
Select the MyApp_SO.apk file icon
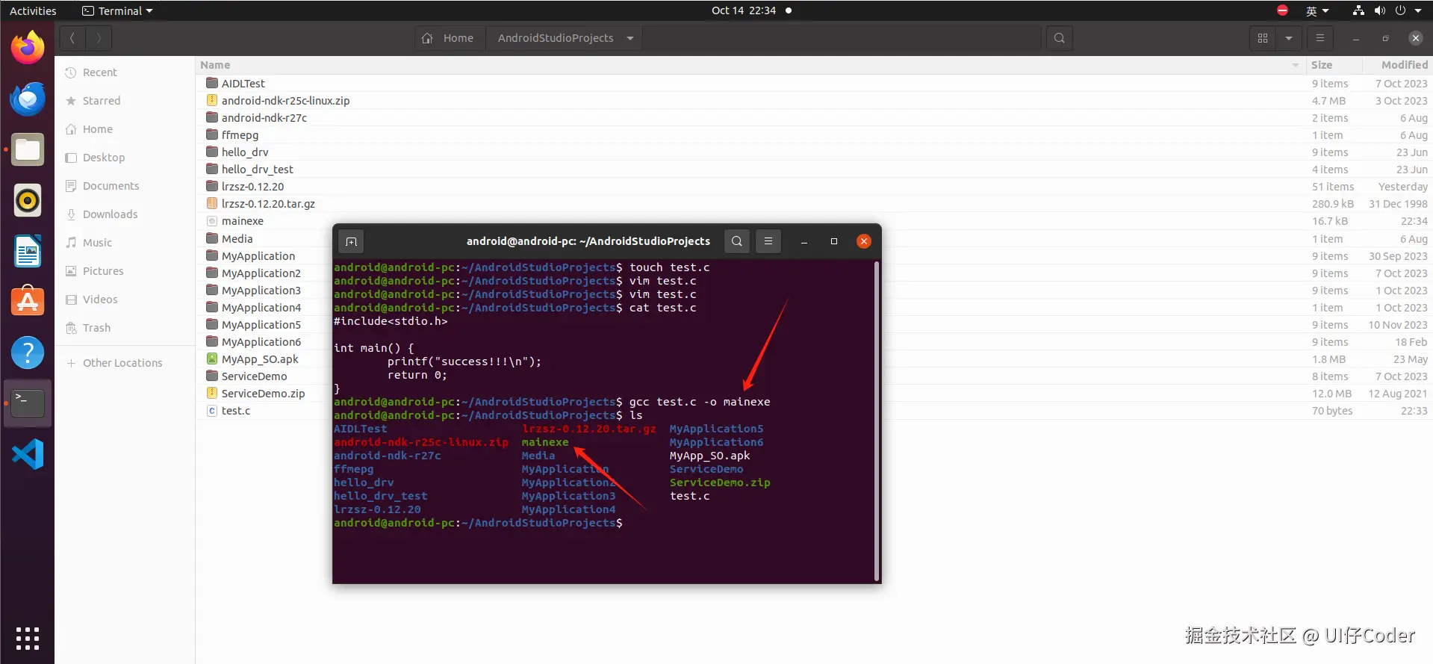212,359
